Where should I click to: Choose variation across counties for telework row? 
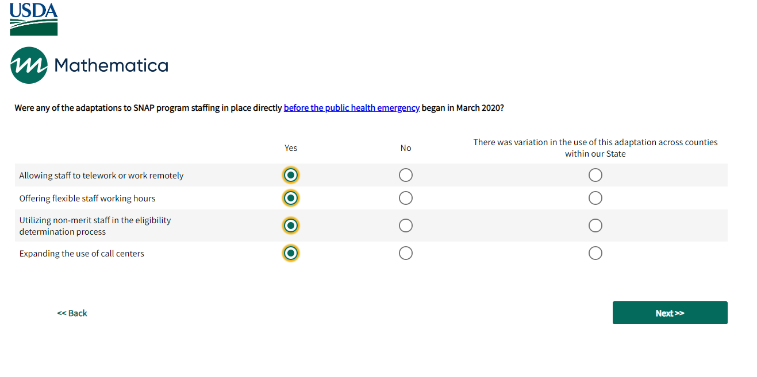595,175
